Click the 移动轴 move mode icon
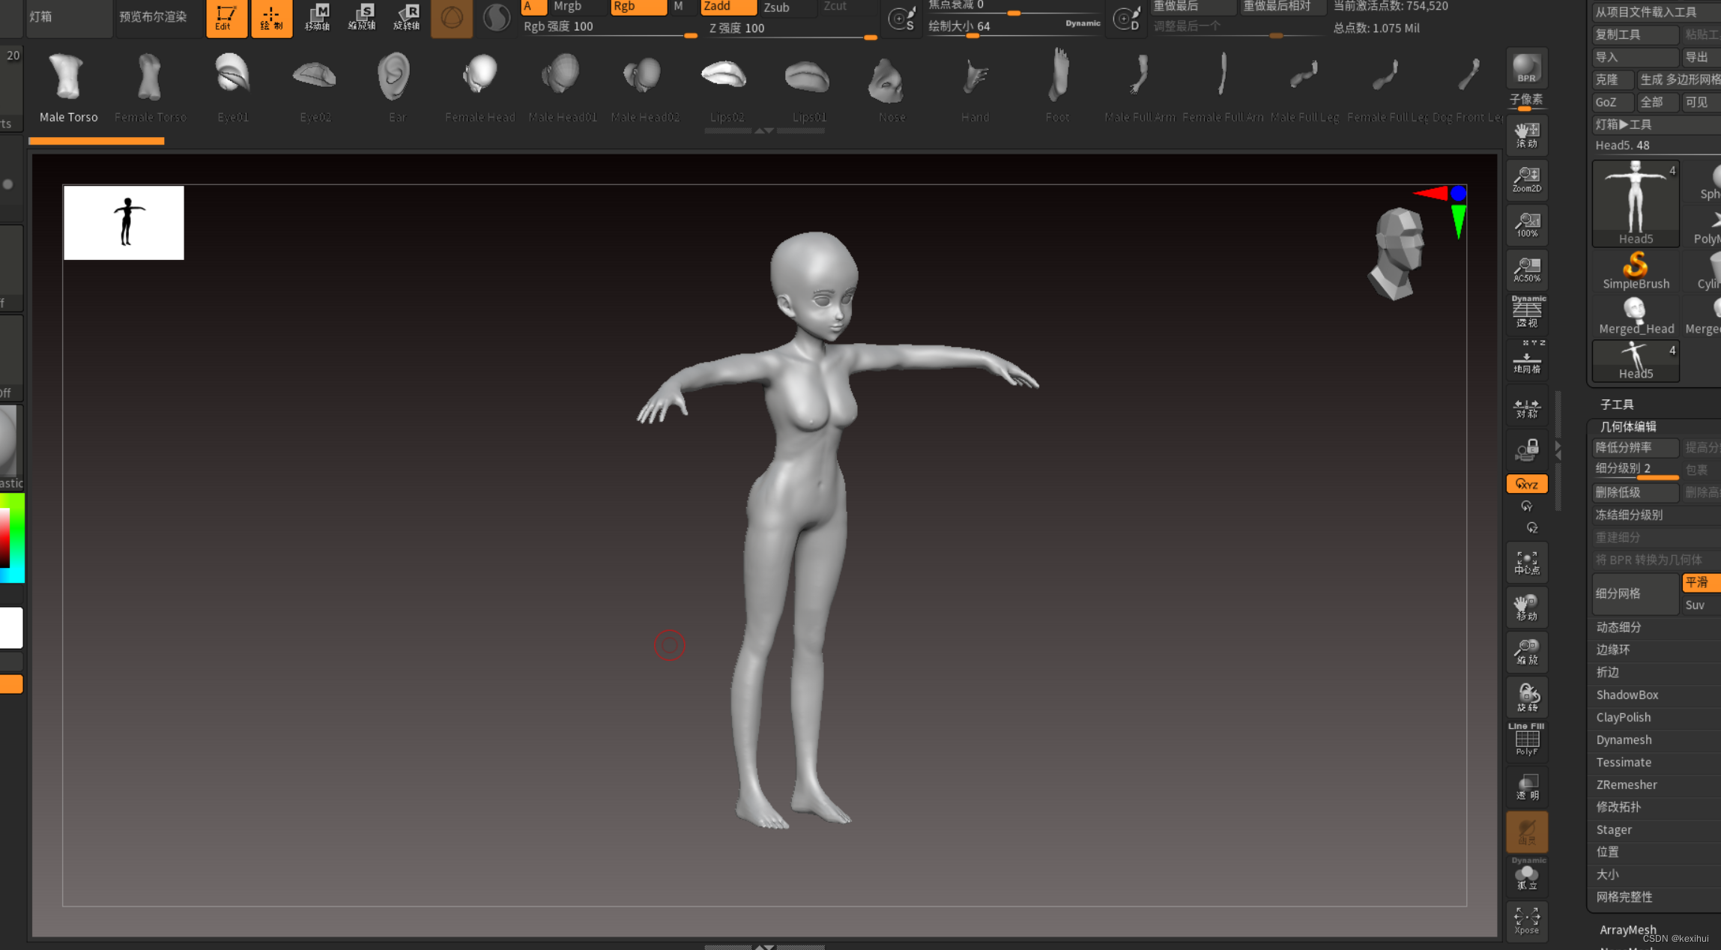The image size is (1721, 950). tap(318, 17)
